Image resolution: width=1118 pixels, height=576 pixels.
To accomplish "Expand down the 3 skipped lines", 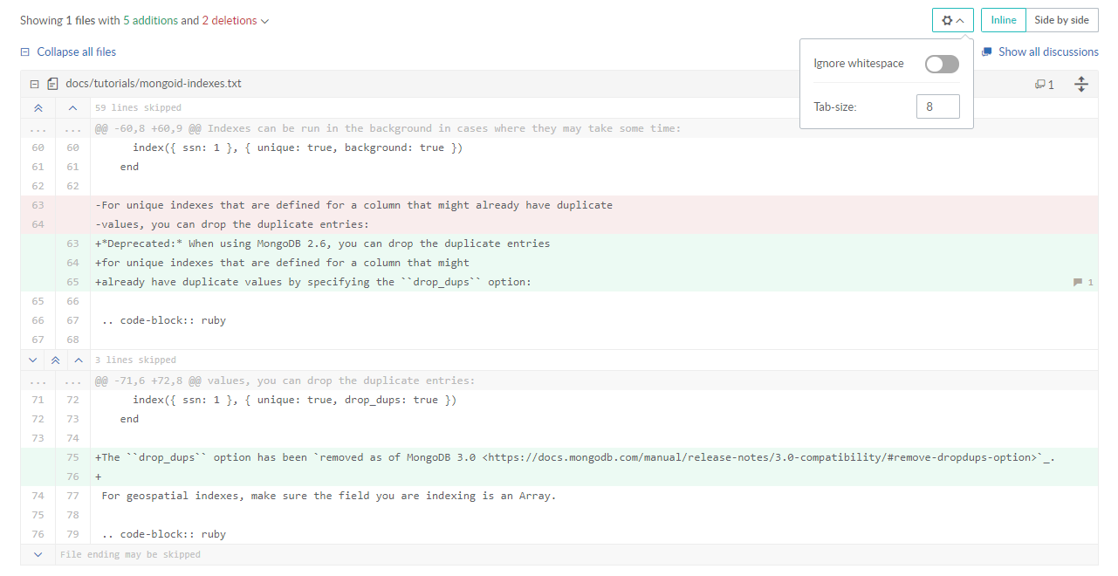I will [33, 360].
